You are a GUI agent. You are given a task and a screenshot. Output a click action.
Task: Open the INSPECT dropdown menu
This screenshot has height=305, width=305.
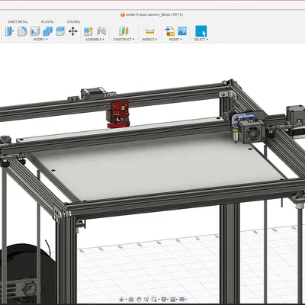149,40
